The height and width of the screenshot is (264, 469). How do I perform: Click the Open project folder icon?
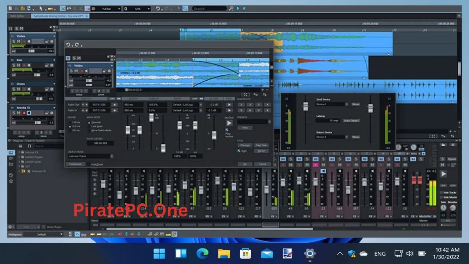pyautogui.click(x=23, y=8)
